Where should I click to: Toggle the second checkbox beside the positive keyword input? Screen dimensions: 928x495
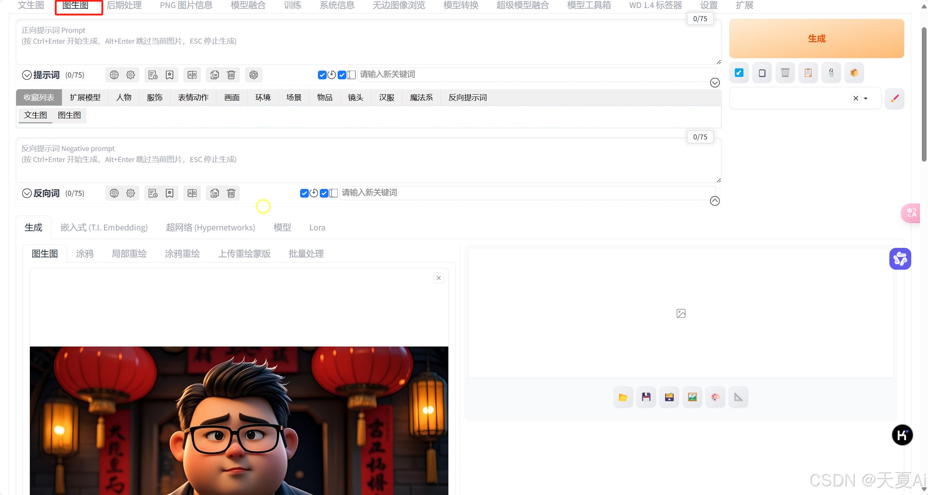tap(342, 75)
